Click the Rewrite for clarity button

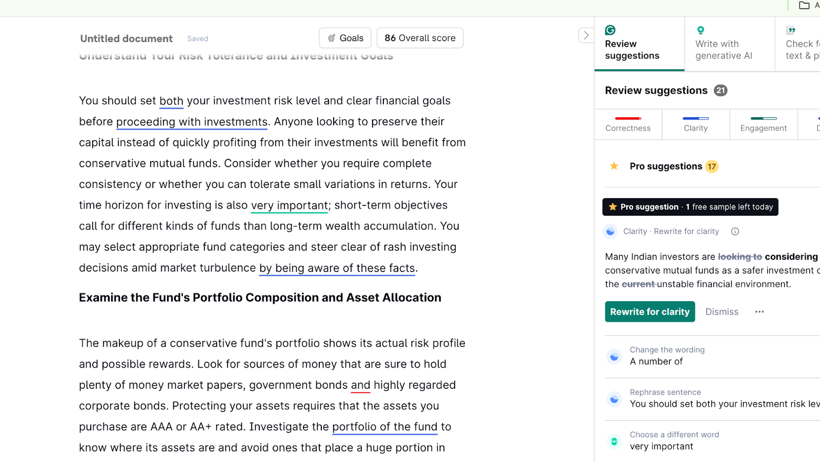pos(650,312)
